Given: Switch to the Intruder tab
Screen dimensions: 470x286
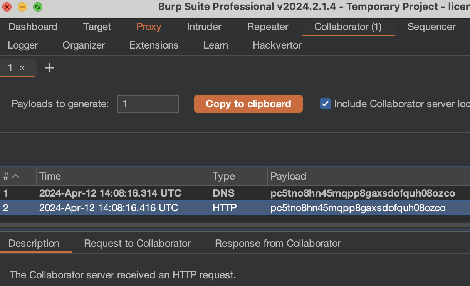Looking at the screenshot, I should 204,27.
